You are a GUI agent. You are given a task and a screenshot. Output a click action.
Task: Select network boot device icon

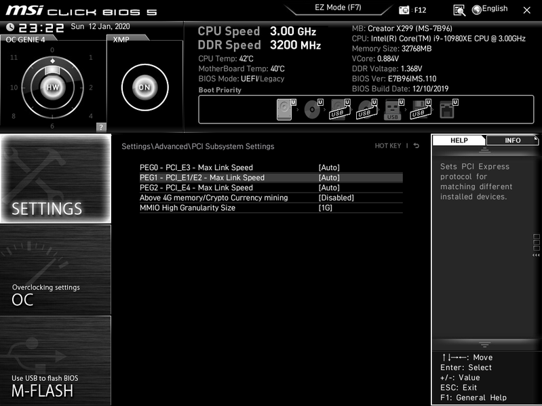pyautogui.click(x=448, y=109)
